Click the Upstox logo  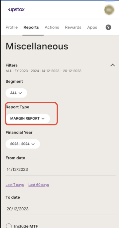(16, 10)
